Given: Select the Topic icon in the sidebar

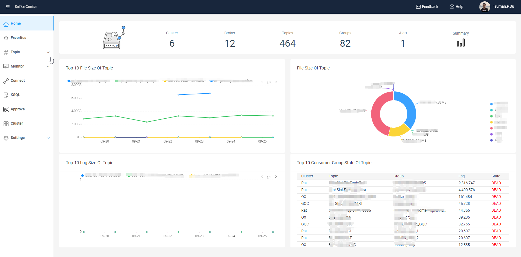Looking at the screenshot, I should [x=6, y=52].
